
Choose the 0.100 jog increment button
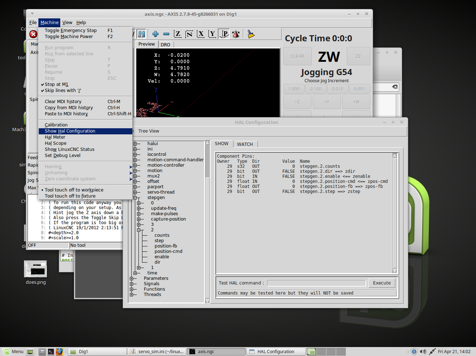point(316,89)
